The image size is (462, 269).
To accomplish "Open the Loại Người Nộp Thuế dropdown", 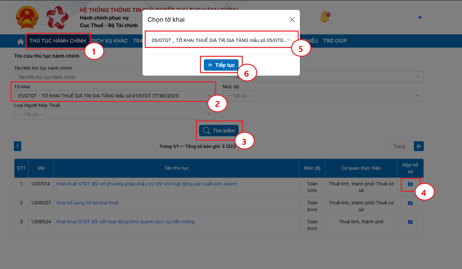I will click(114, 114).
